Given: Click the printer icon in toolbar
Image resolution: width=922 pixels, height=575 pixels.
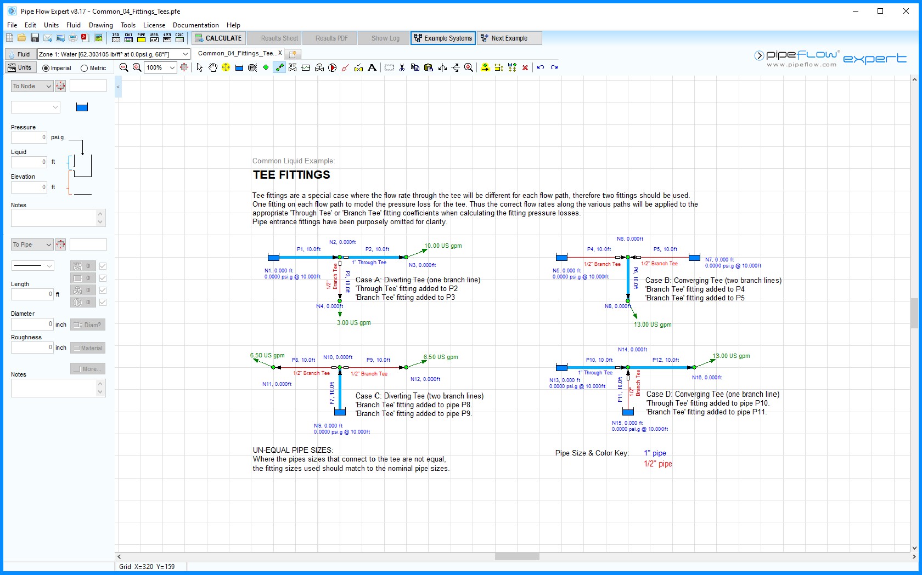Looking at the screenshot, I should tap(73, 38).
